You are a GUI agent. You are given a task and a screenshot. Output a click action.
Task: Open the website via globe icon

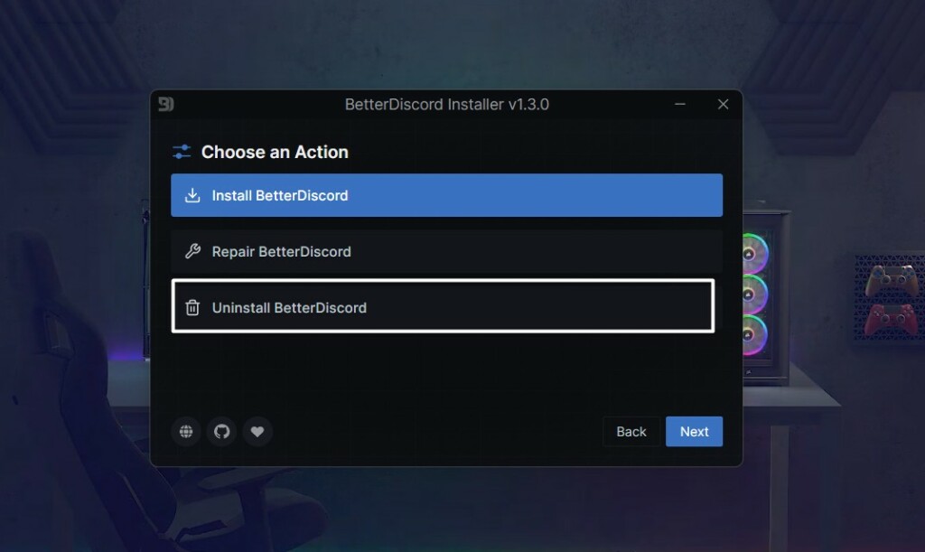tap(186, 432)
